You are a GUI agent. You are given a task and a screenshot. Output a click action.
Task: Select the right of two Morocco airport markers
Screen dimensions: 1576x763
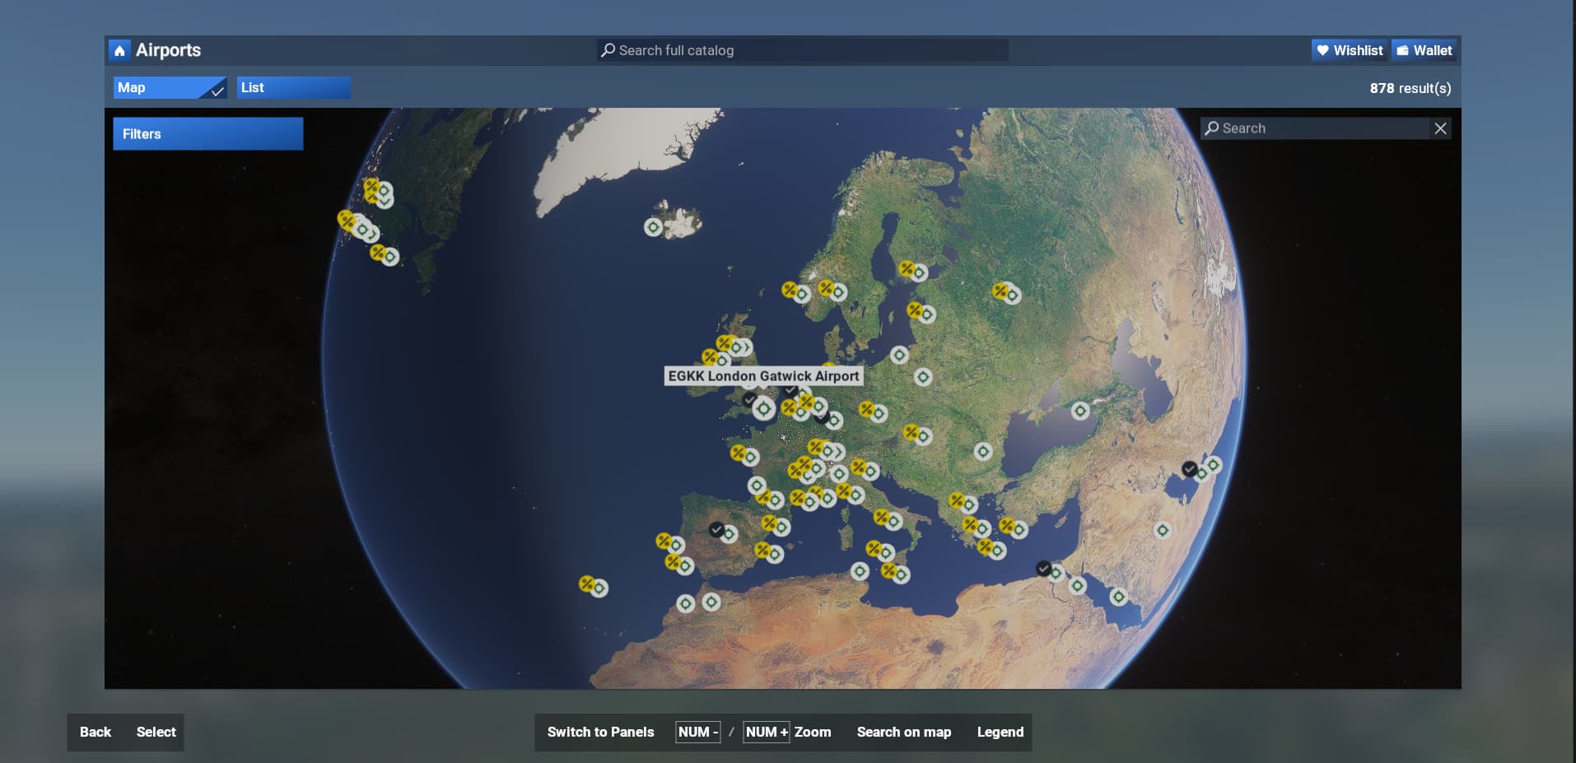point(711,602)
